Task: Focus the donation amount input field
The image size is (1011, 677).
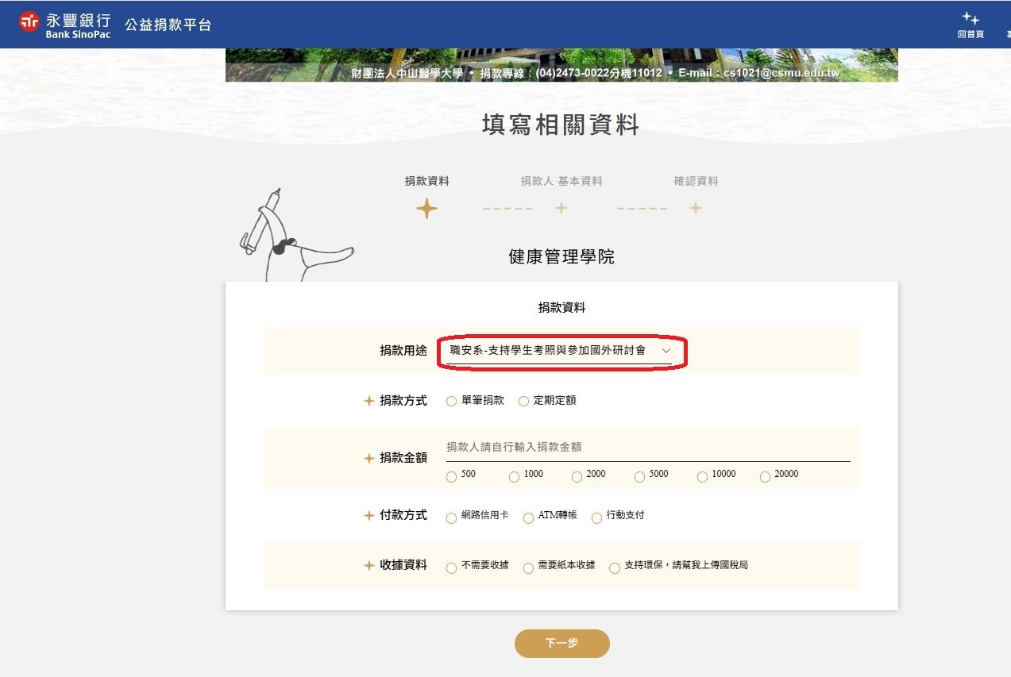Action: point(648,448)
